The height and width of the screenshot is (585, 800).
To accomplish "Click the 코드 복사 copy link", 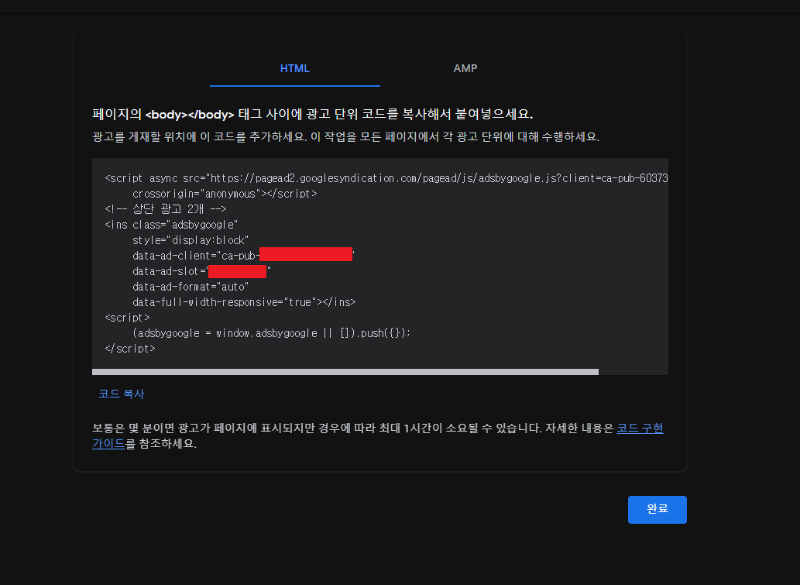I will 121,394.
